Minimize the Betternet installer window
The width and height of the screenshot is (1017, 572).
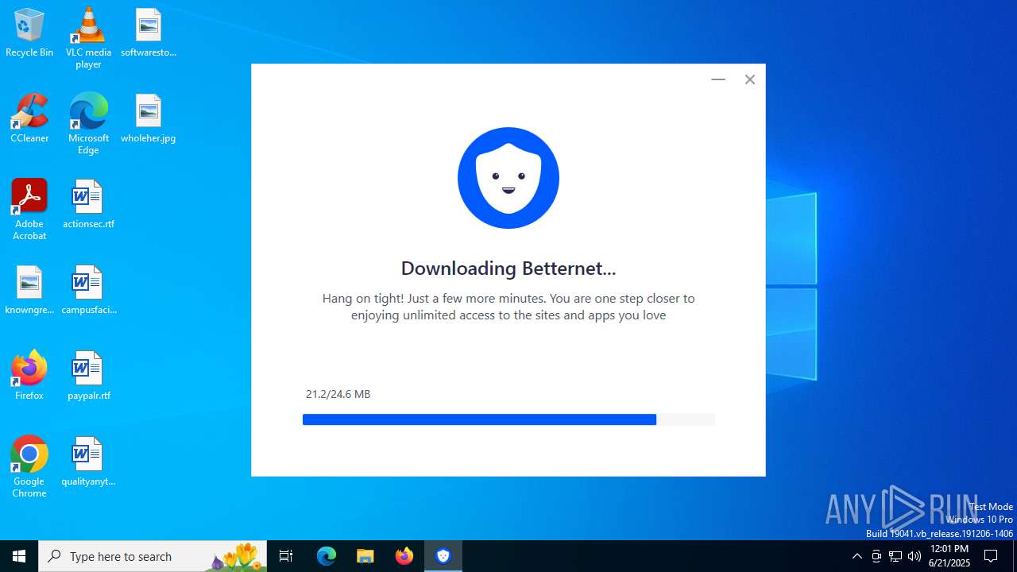pyautogui.click(x=718, y=79)
